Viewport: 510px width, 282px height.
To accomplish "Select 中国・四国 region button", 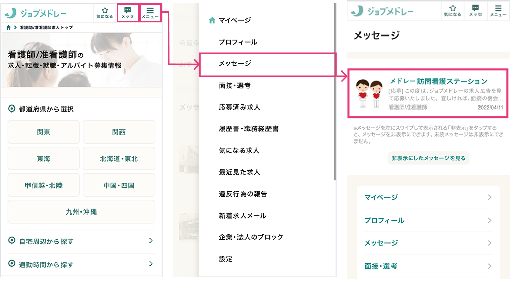I will click(x=118, y=185).
